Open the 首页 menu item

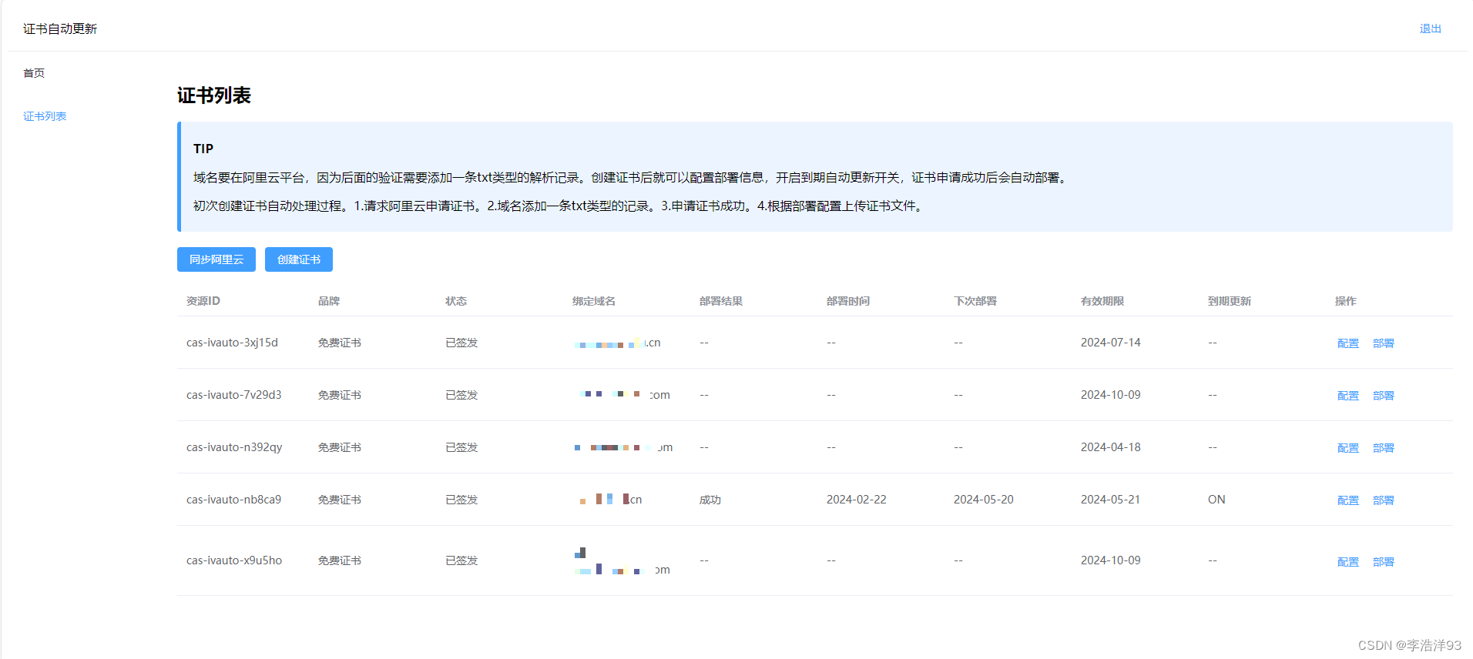pos(34,73)
